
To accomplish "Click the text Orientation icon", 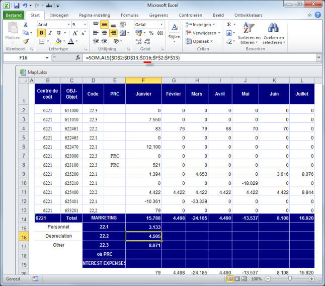I will point(117,41).
